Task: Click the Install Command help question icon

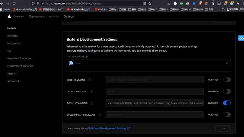Action: (91, 103)
